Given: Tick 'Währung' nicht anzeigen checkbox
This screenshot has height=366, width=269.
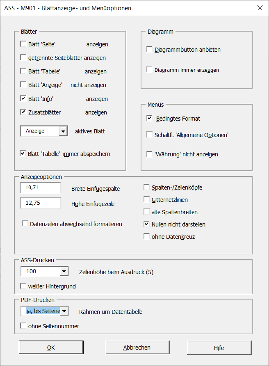Looking at the screenshot, I should click(x=150, y=154).
